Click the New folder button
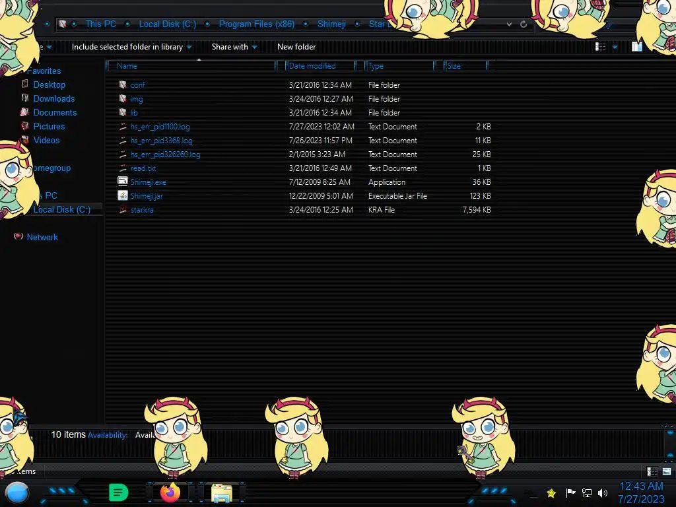The width and height of the screenshot is (676, 507). coord(296,47)
